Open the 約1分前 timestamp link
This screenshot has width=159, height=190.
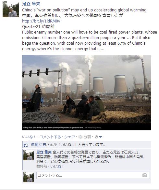(x=84, y=137)
